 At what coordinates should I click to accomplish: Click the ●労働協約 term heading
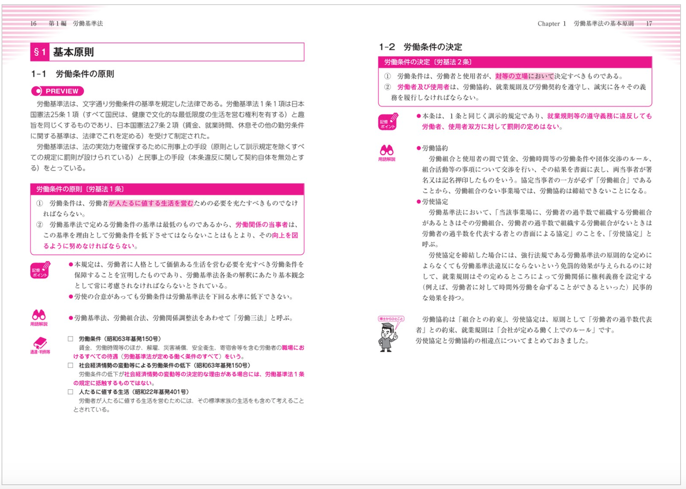(x=432, y=148)
